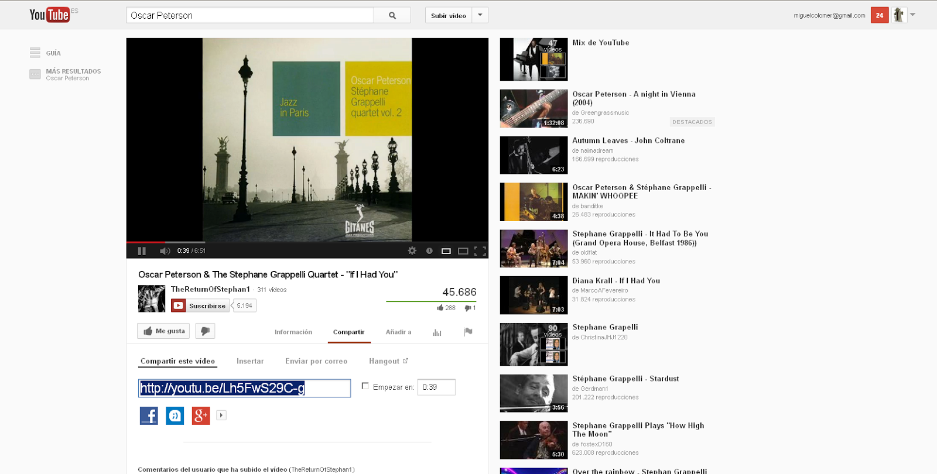Screen dimensions: 937x474
Task: Click the dislike thumbs-down button
Action: [205, 331]
